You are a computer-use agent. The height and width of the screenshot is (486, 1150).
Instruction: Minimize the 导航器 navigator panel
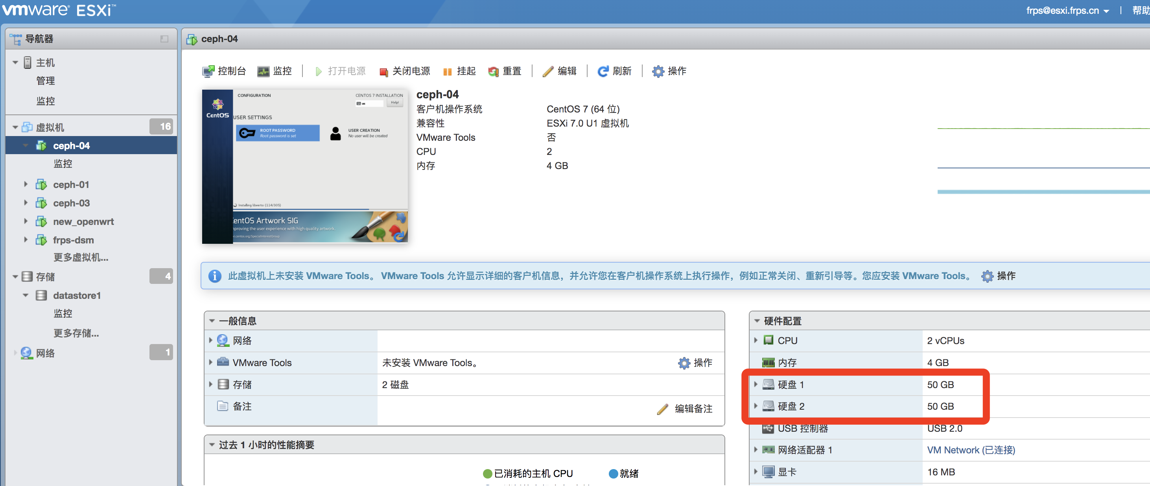[x=164, y=39]
